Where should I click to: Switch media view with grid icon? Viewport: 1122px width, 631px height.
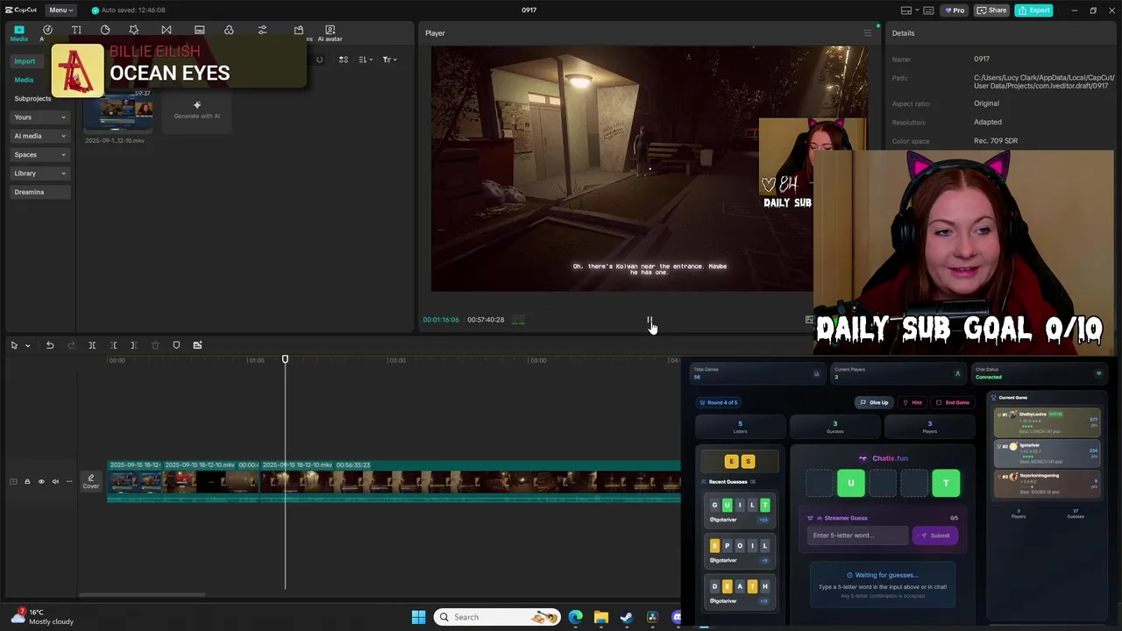click(344, 60)
